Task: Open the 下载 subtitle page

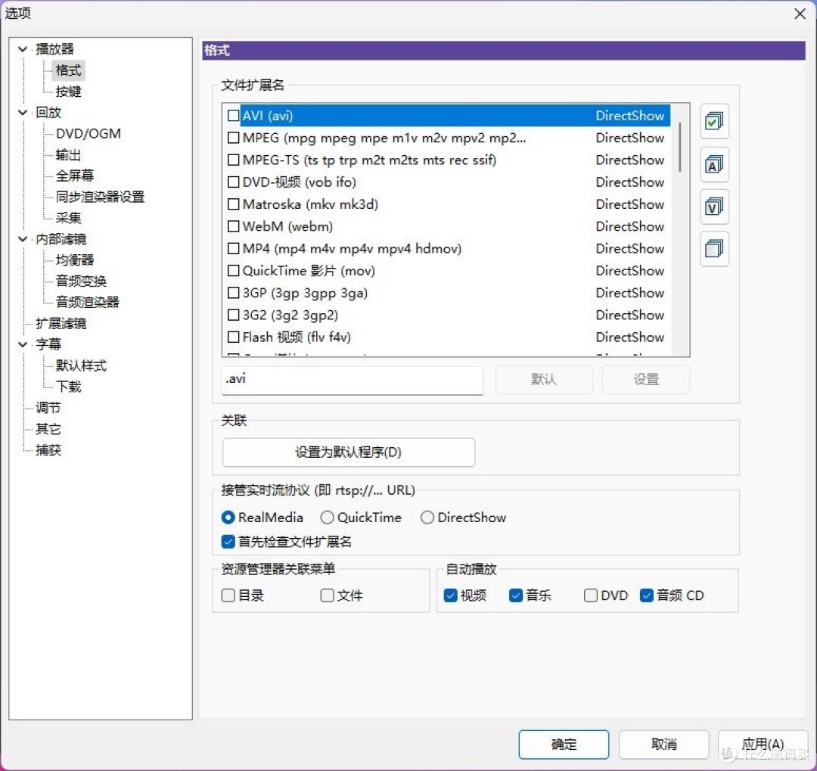Action: click(68, 387)
